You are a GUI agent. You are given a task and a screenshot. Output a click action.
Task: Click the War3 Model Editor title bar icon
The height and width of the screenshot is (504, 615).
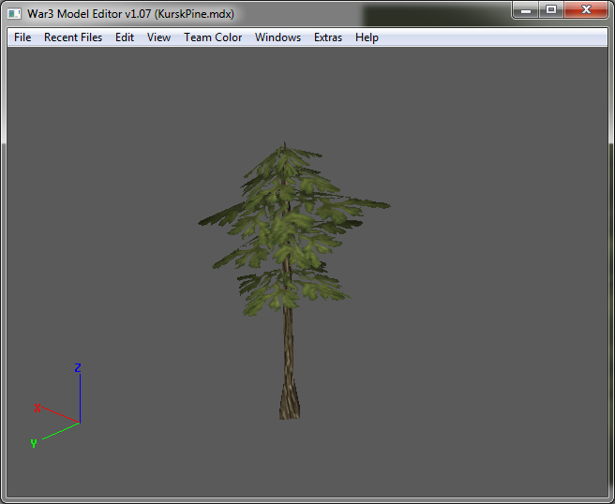coord(14,14)
